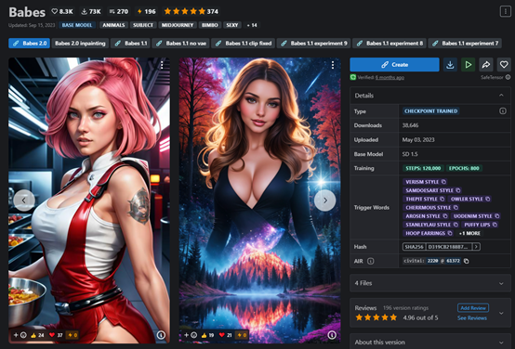Viewport: 515px width, 349px height.
Task: Open the page options menu at the top right
Action: pos(505,11)
